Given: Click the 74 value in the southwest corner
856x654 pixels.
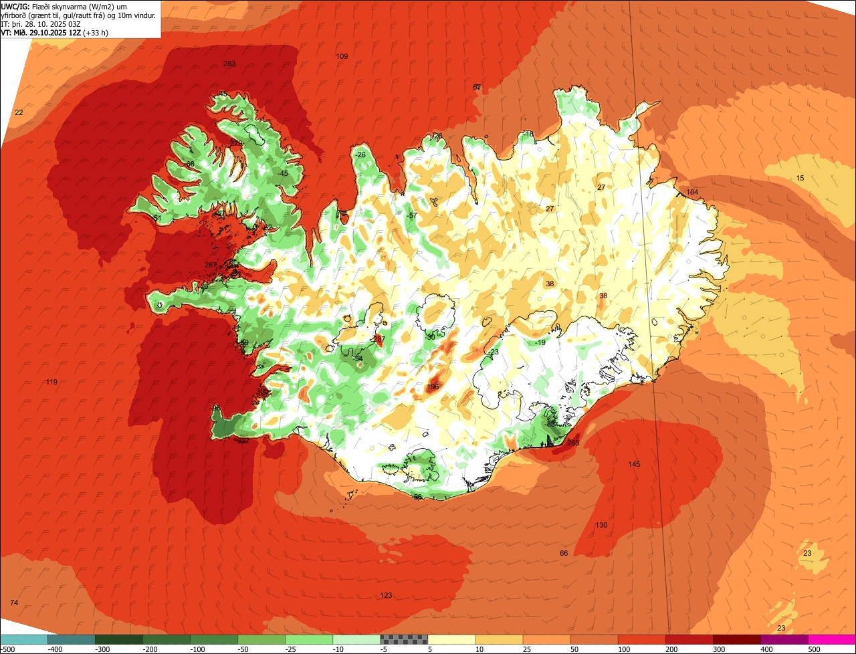Looking at the screenshot, I should (14, 603).
